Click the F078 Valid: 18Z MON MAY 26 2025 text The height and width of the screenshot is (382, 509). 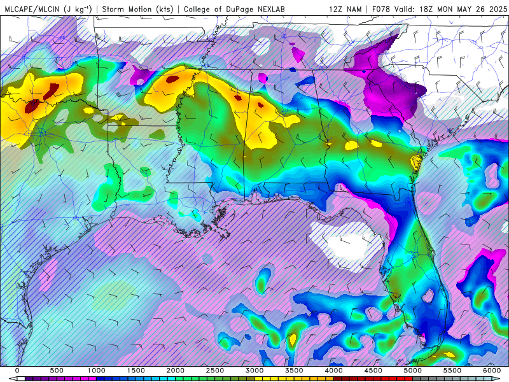coord(439,9)
